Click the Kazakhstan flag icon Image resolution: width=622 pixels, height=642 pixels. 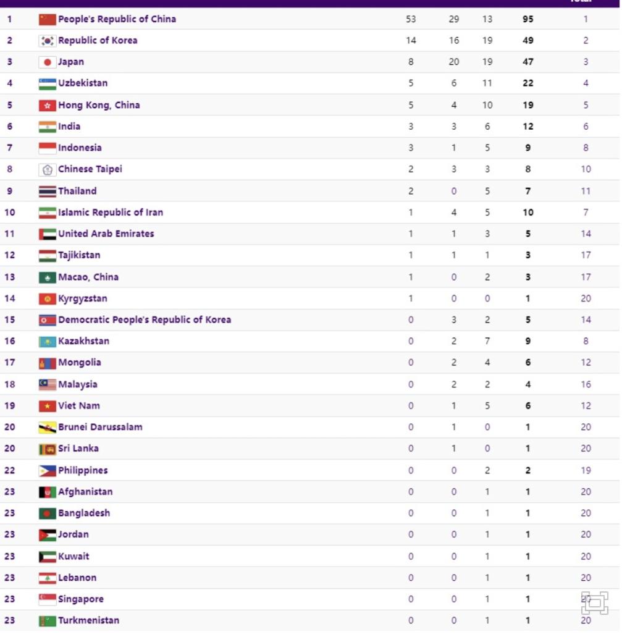tap(47, 341)
